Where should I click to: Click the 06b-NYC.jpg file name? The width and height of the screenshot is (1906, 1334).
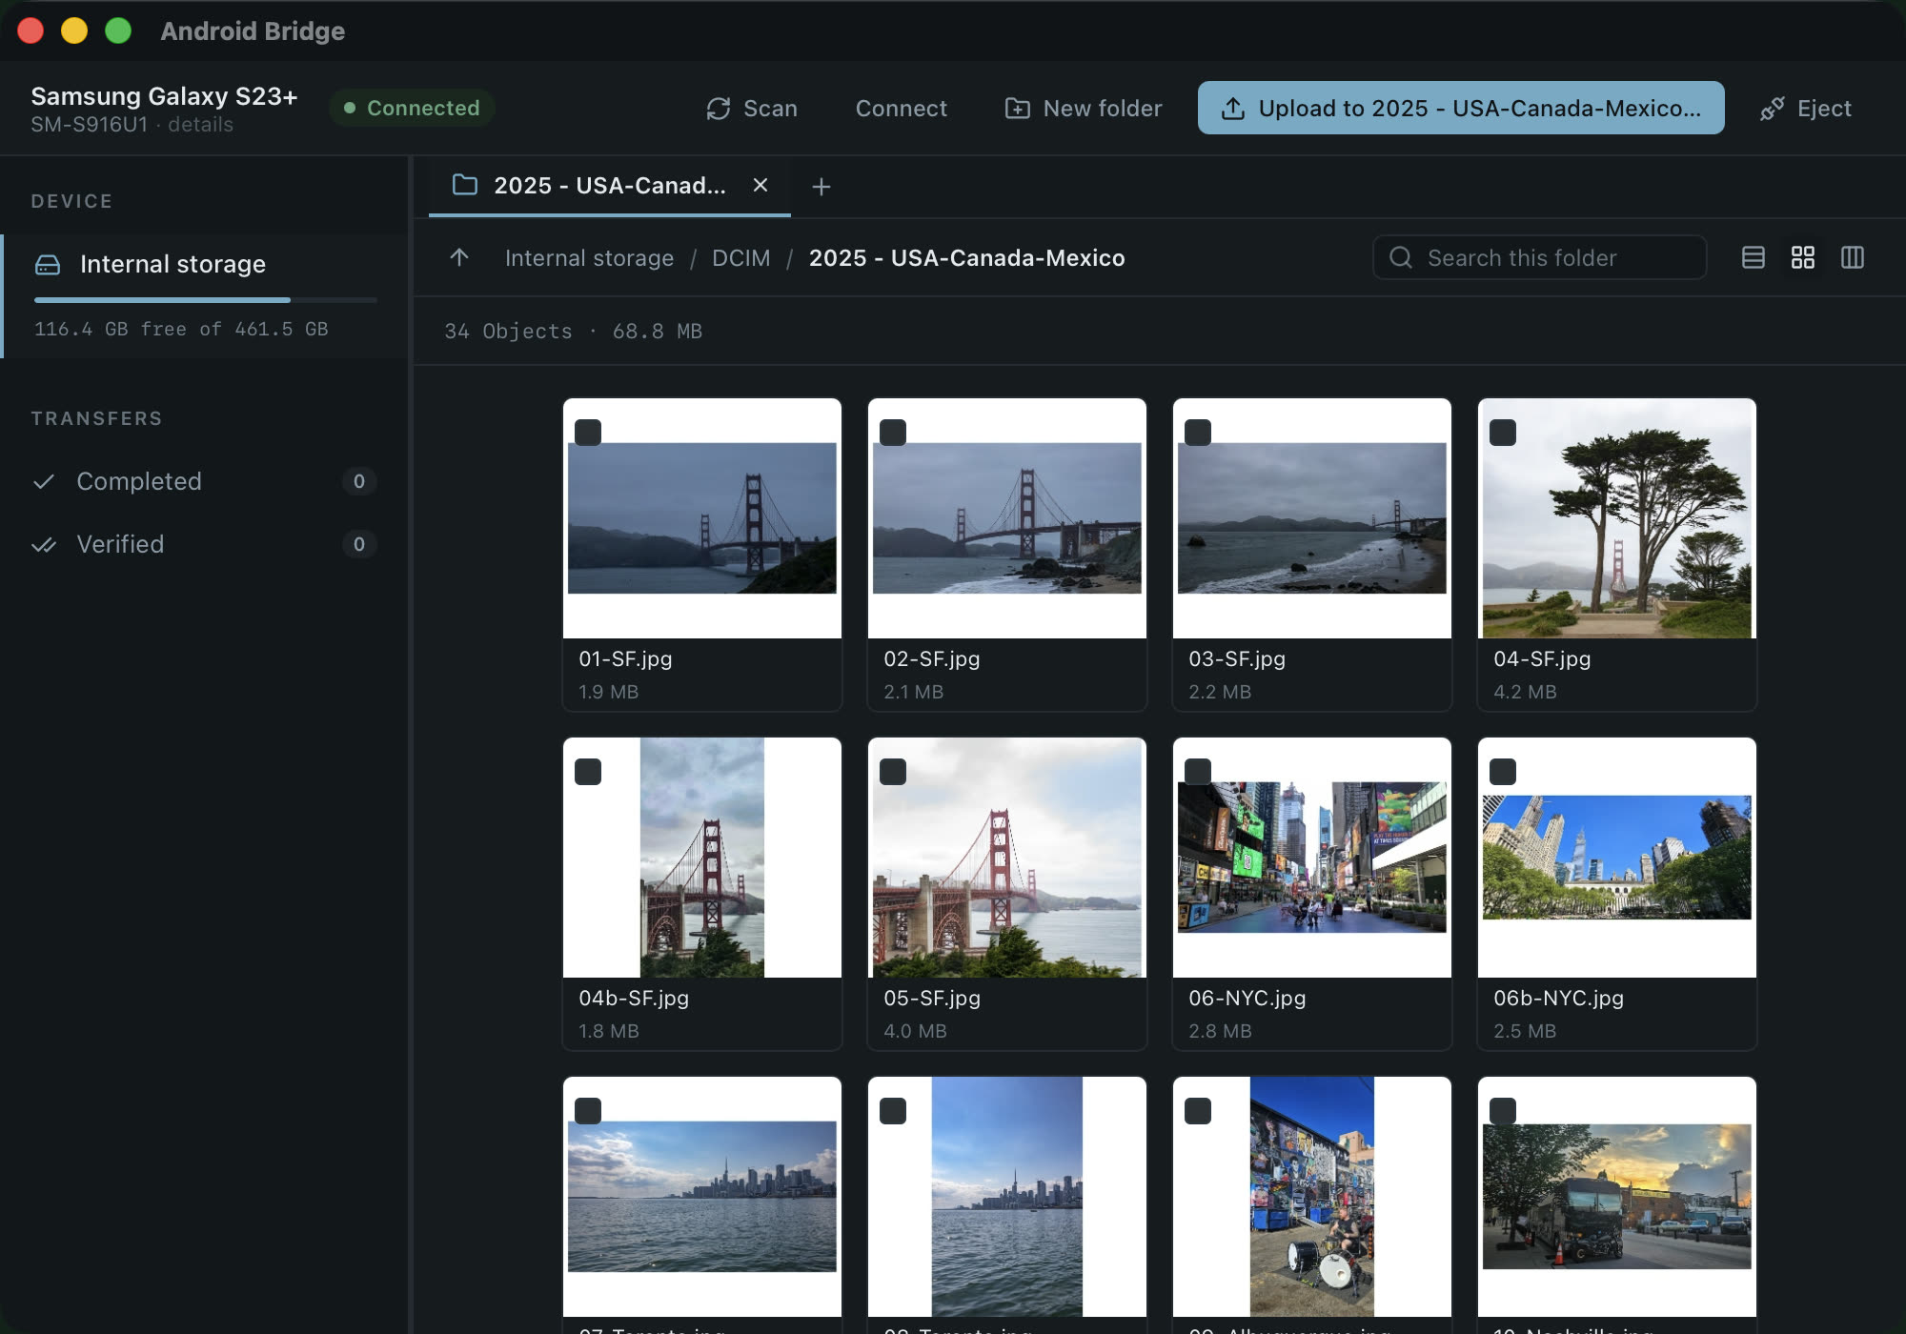[x=1559, y=998]
